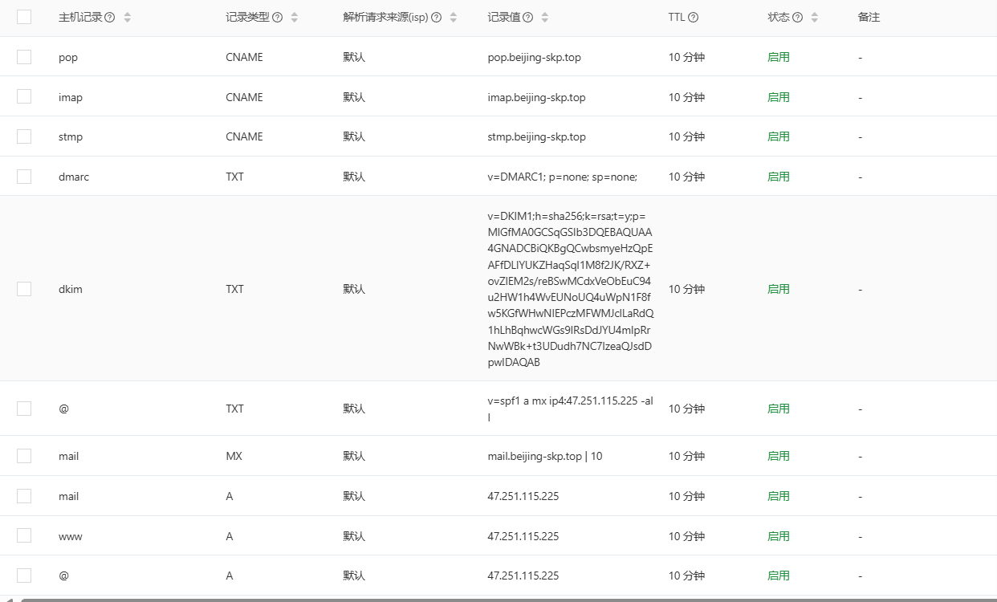Click the v=DMARC1 record value

562,177
